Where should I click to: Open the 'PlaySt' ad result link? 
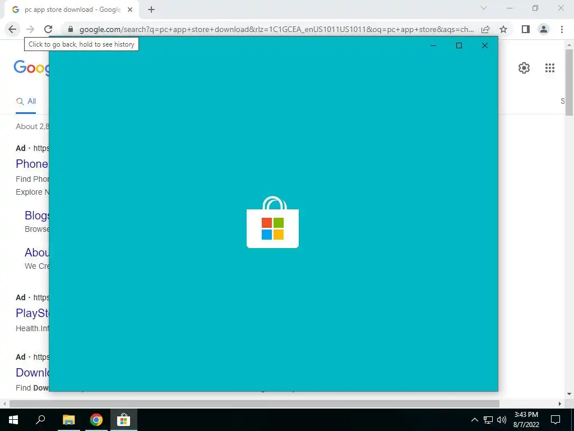(x=32, y=313)
